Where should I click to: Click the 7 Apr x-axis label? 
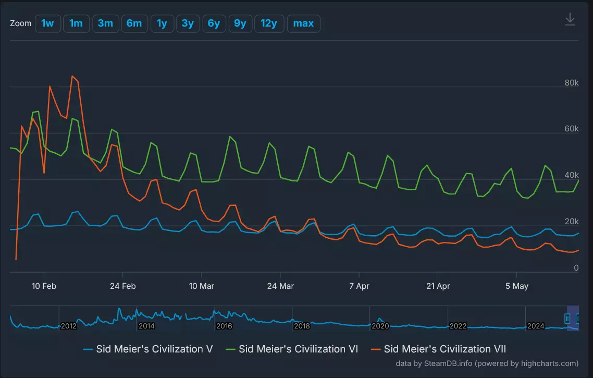pos(359,286)
